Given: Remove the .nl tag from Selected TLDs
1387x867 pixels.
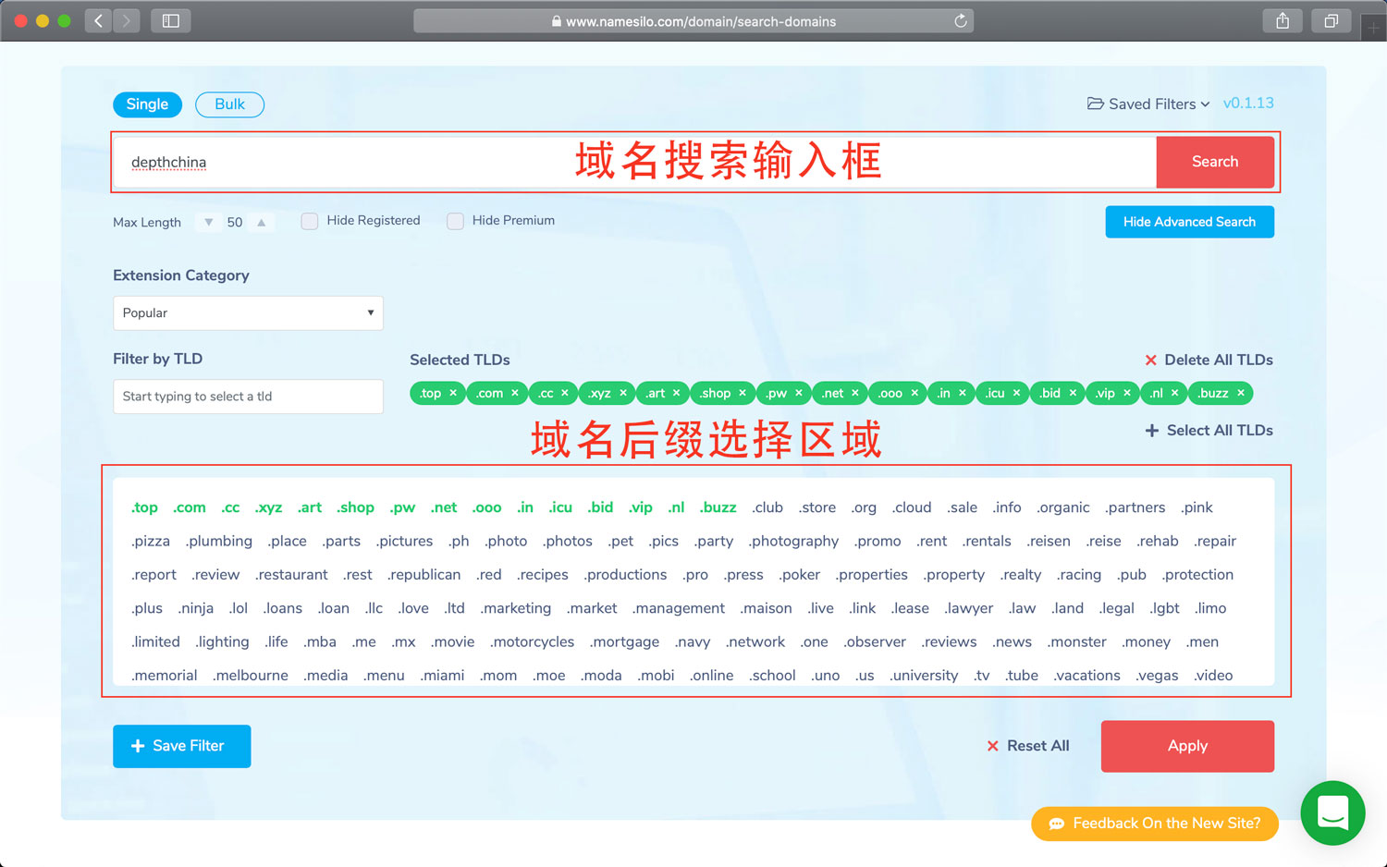Looking at the screenshot, I should click(x=1175, y=393).
